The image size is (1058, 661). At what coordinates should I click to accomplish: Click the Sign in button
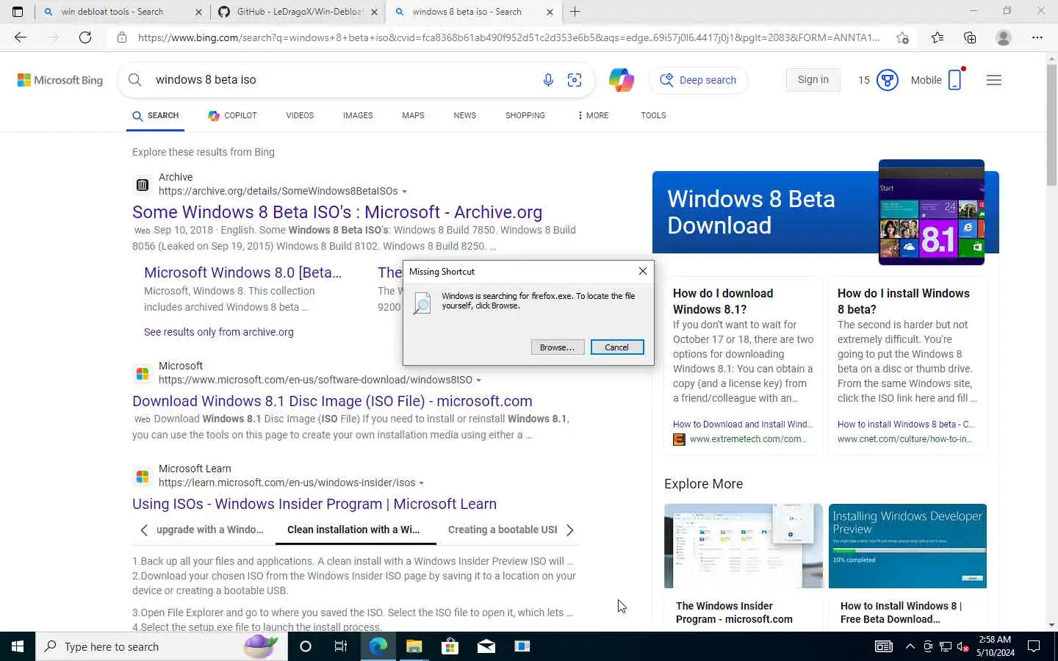click(x=813, y=79)
